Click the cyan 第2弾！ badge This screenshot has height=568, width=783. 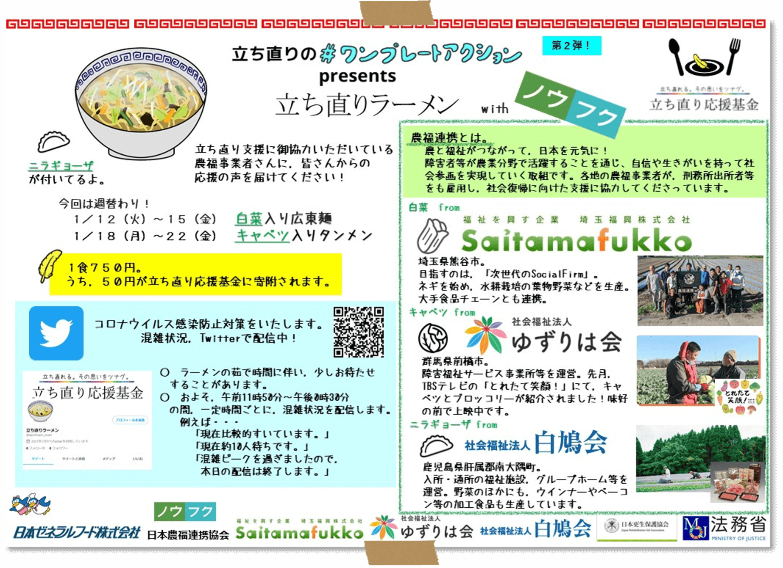(x=571, y=46)
